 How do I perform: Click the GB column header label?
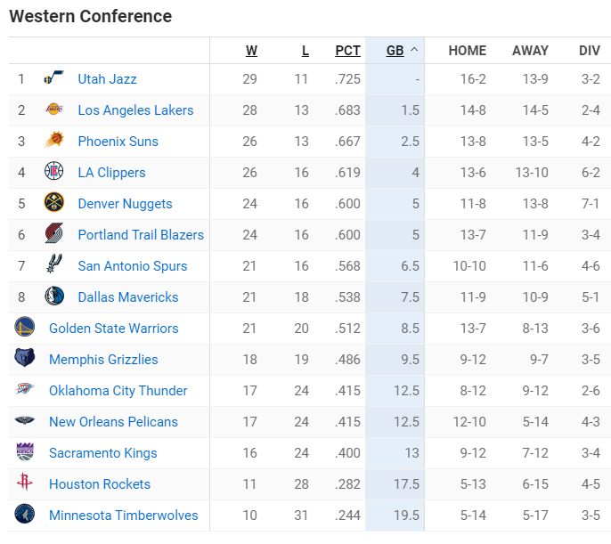point(395,51)
